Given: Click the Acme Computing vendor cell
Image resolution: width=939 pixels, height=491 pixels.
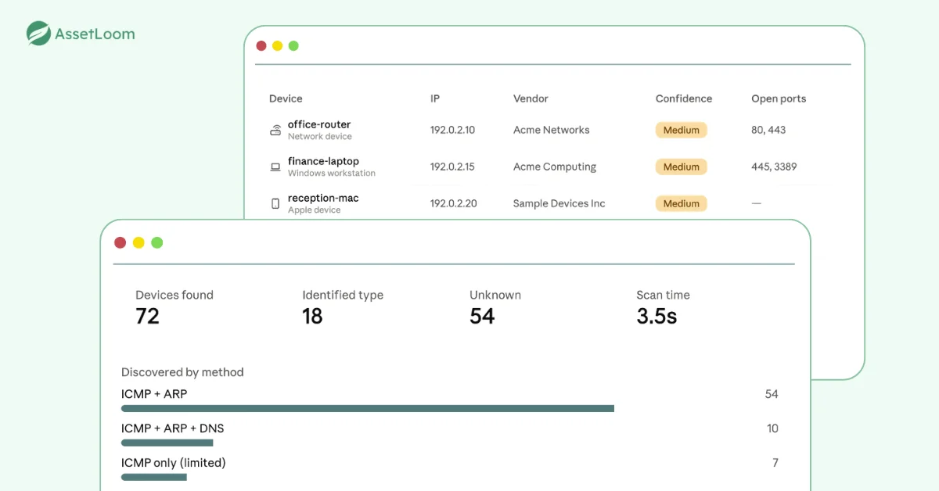Looking at the screenshot, I should (x=555, y=167).
